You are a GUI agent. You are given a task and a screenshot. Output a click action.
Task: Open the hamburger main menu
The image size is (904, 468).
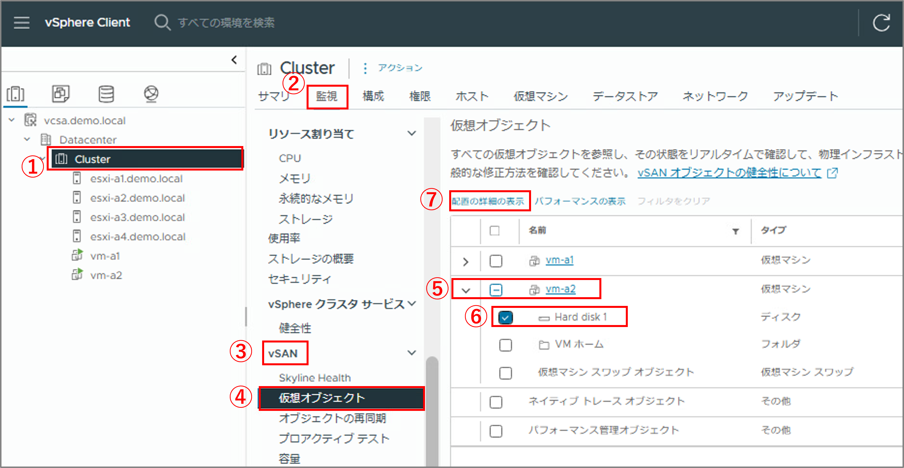(21, 23)
